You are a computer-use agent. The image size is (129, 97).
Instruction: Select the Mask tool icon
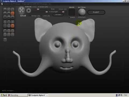click(5, 26)
